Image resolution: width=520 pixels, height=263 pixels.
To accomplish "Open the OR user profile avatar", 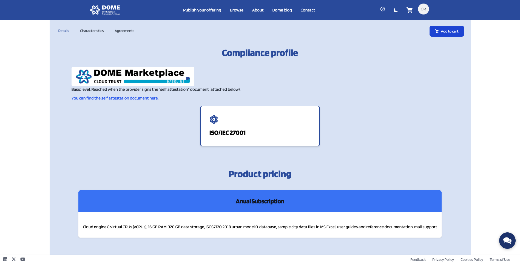I will pyautogui.click(x=423, y=9).
